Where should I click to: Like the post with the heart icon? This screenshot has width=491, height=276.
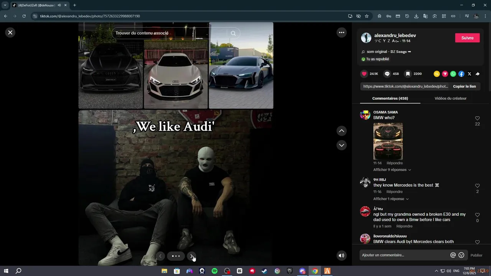[364, 74]
